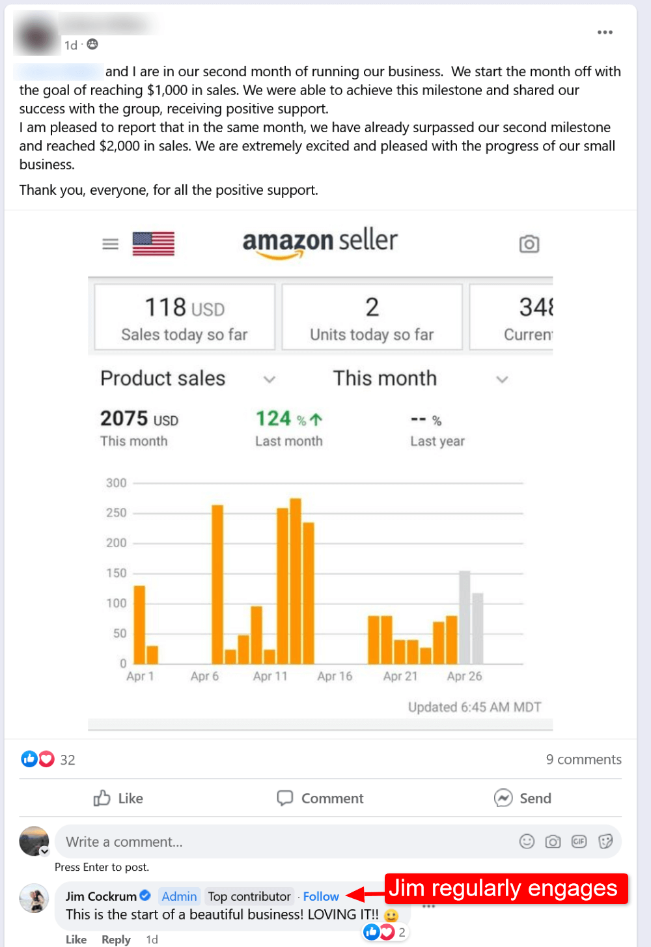Click the hamburger menu in Amazon Seller

(111, 244)
